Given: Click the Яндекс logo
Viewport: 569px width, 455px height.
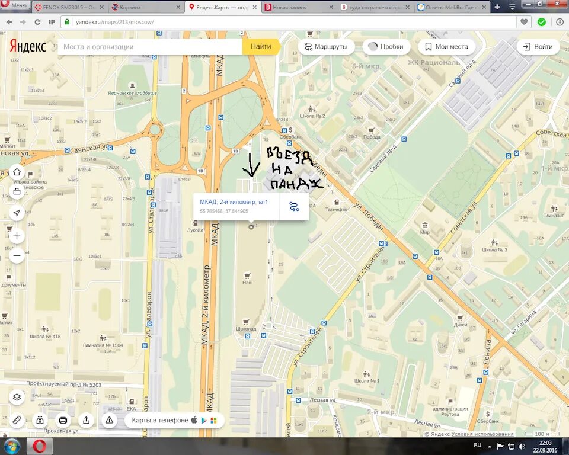Looking at the screenshot, I should click(28, 46).
